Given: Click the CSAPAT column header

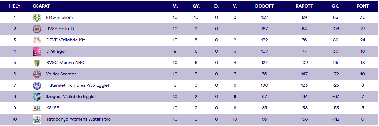Looking at the screenshot, I should (x=41, y=6).
